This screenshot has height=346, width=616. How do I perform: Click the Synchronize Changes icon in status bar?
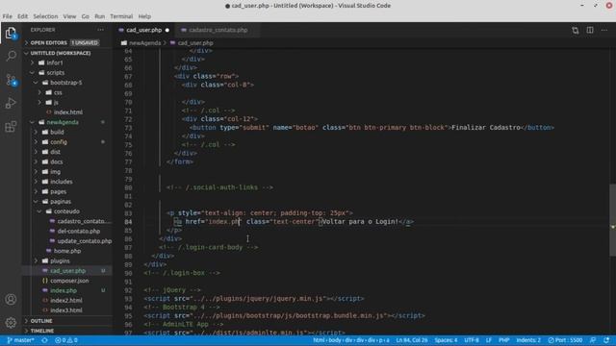click(45, 340)
